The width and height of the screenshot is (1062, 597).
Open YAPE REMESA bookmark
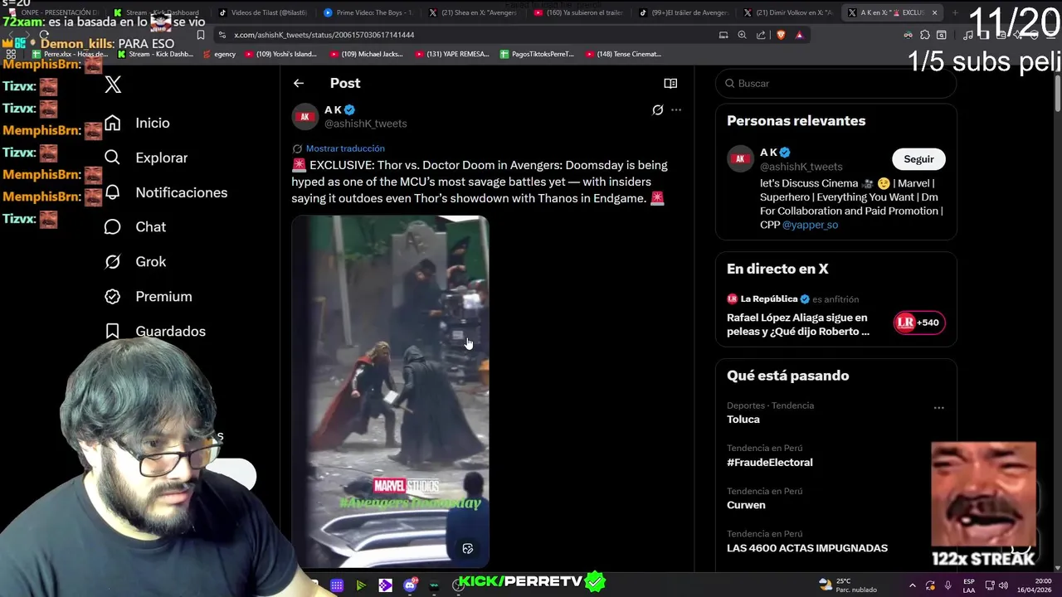click(x=451, y=54)
